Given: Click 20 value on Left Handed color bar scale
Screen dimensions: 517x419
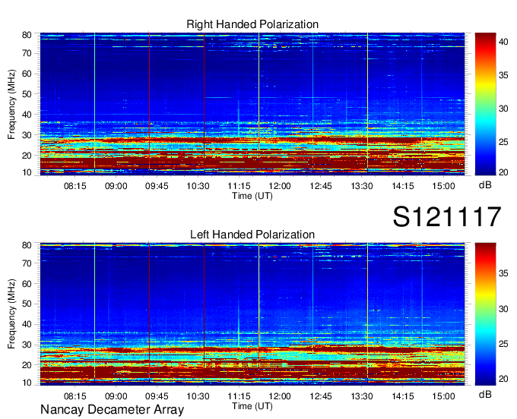Looking at the screenshot, I should click(x=503, y=379).
